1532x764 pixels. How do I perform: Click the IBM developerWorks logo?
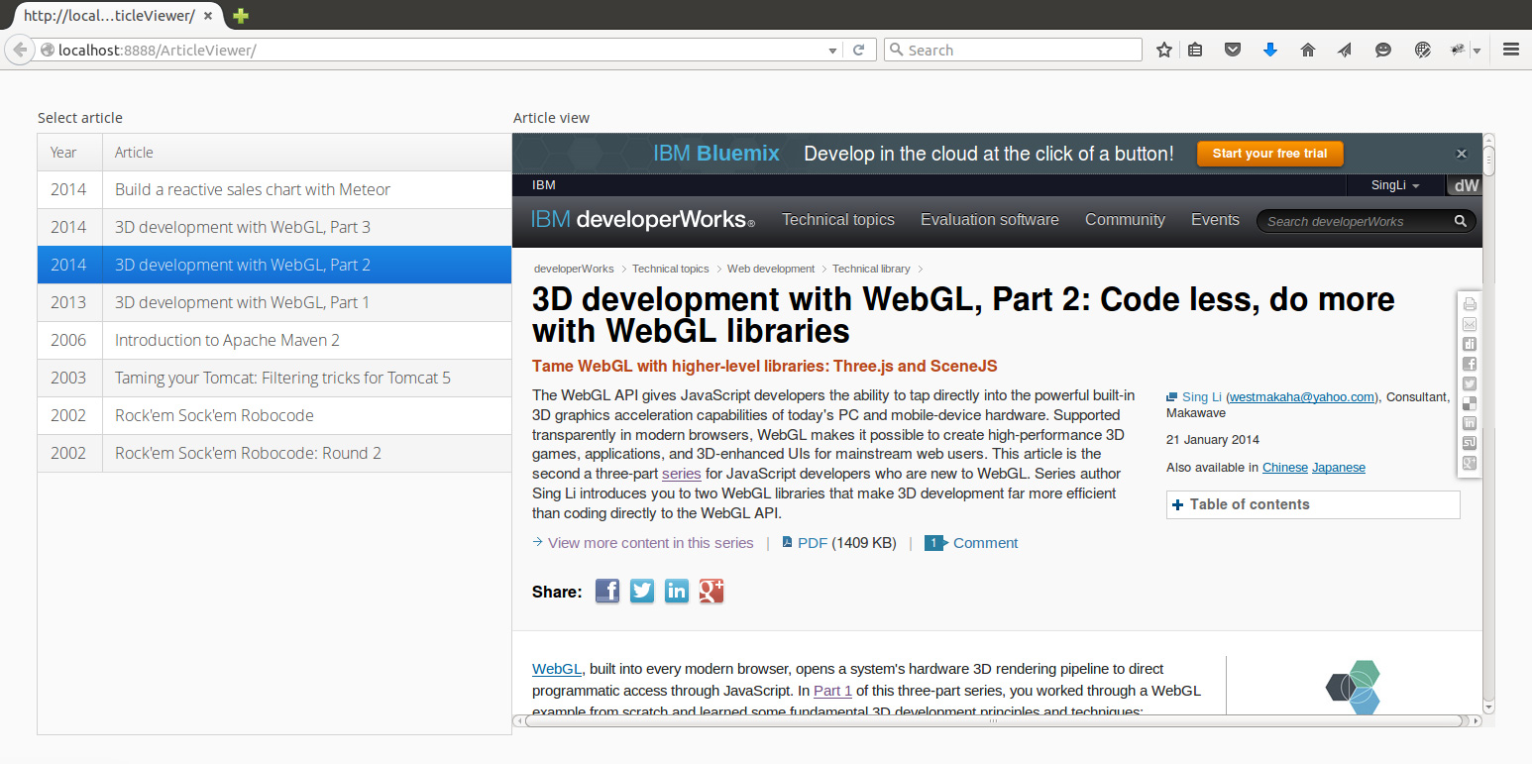click(x=643, y=220)
